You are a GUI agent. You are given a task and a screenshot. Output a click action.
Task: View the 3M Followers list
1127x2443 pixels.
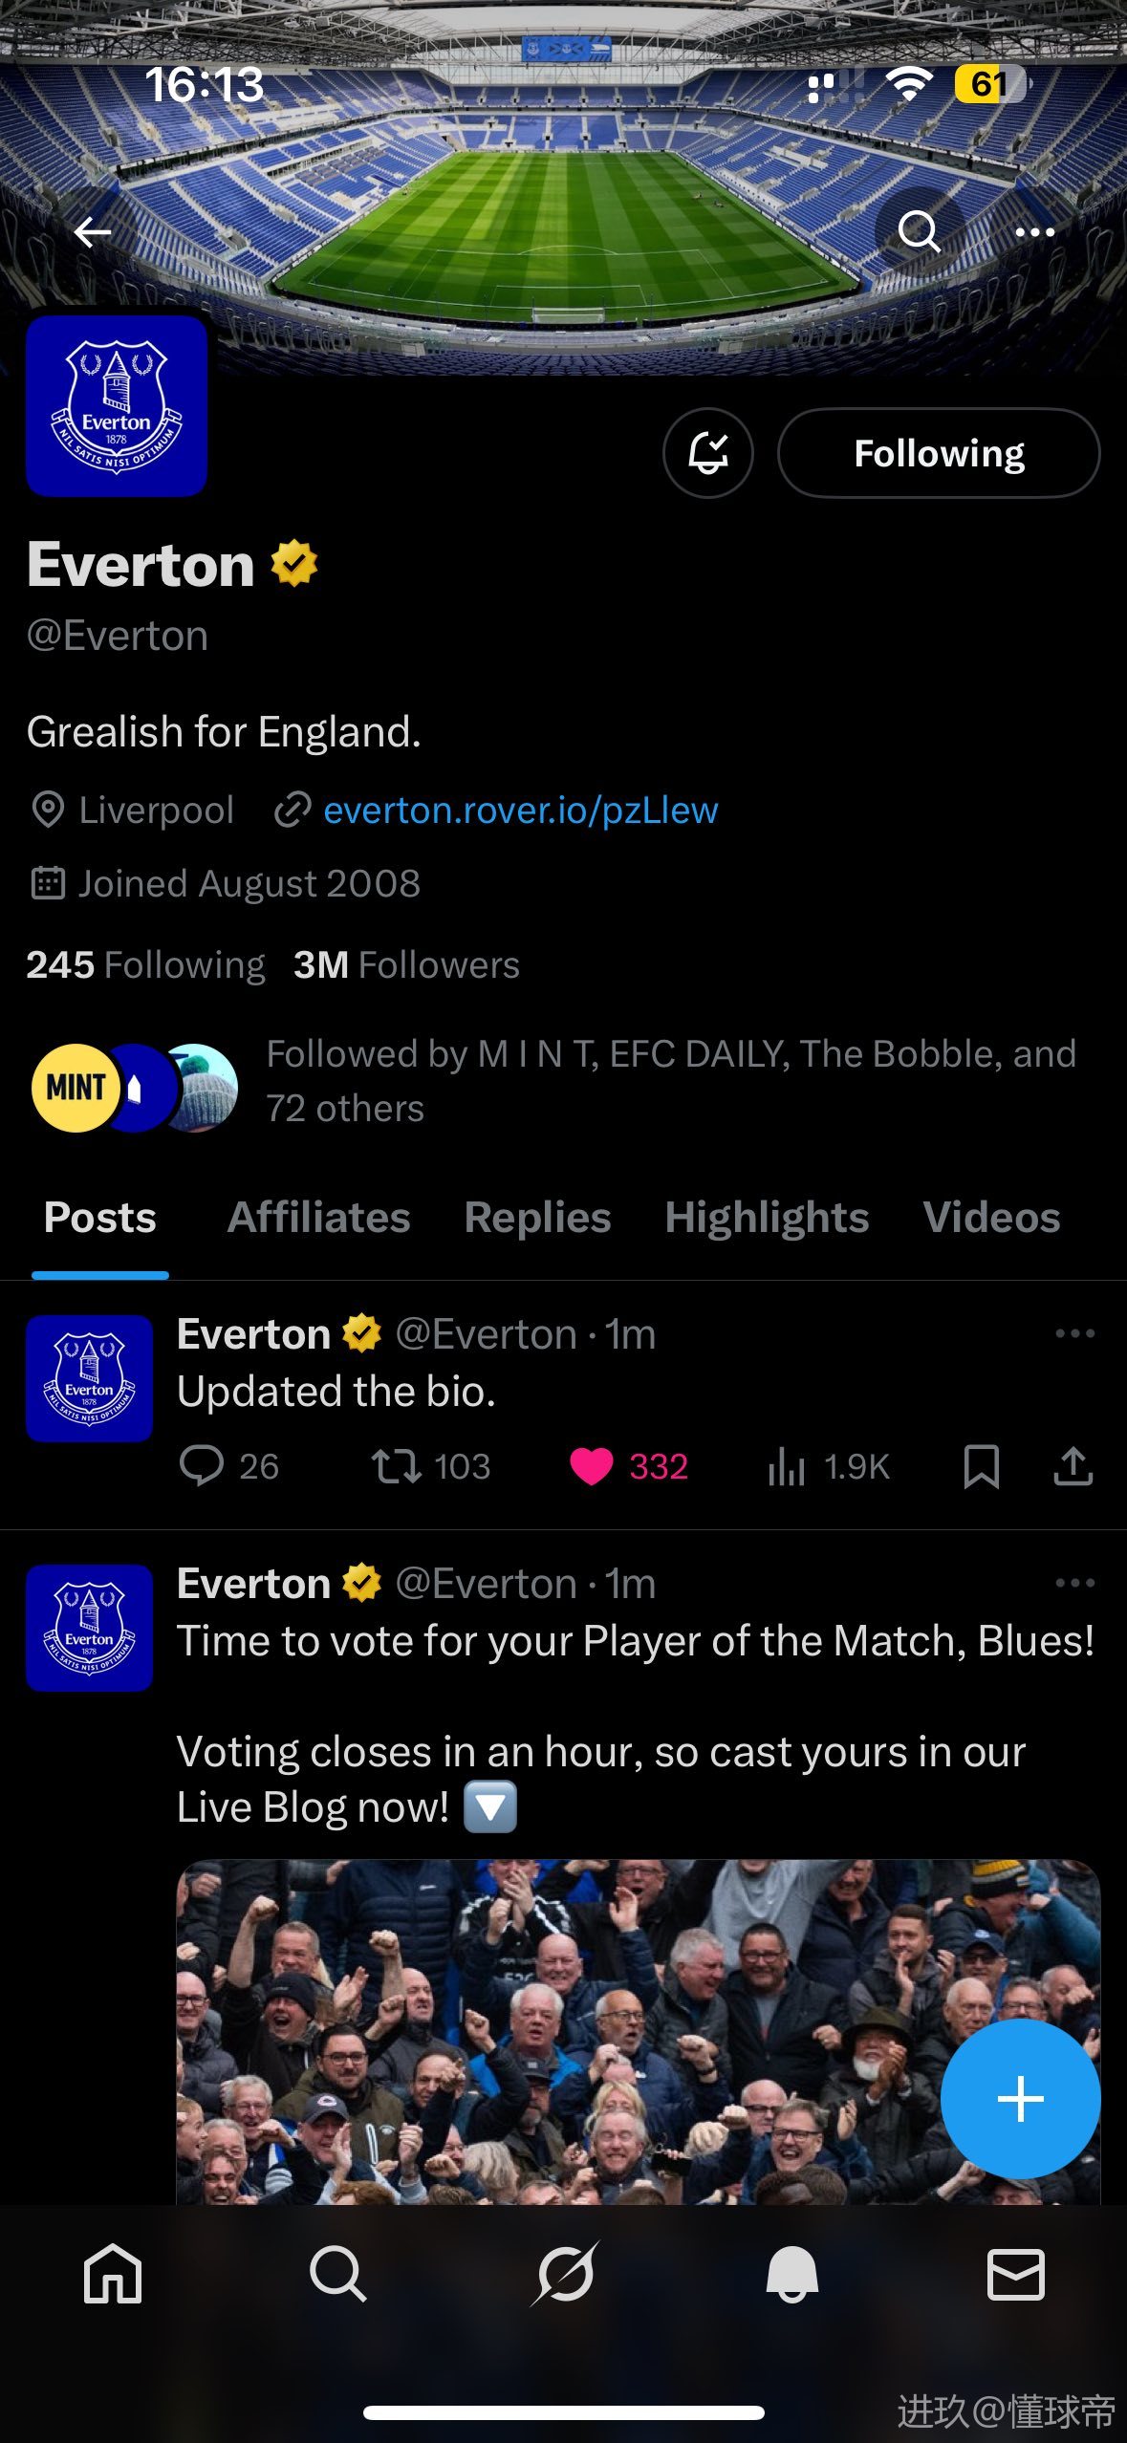click(407, 965)
